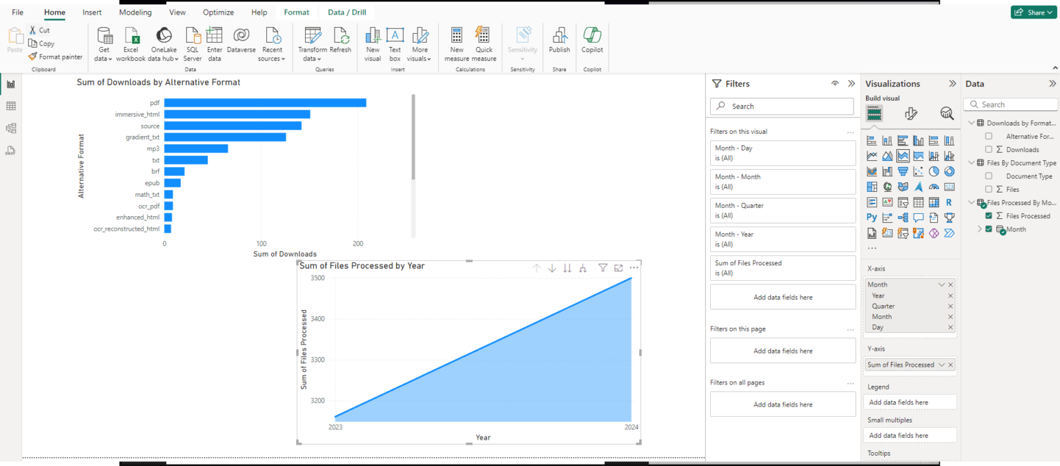The width and height of the screenshot is (1060, 466).
Task: Click the Filters search box
Action: tap(781, 106)
